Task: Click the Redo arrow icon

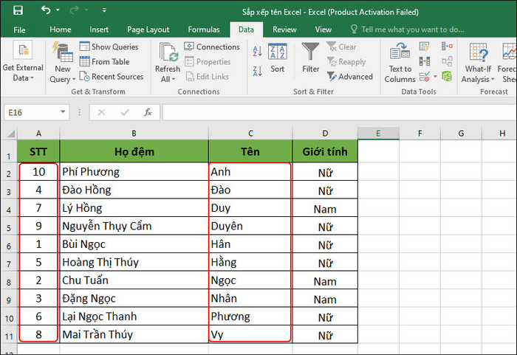Action: [x=74, y=10]
